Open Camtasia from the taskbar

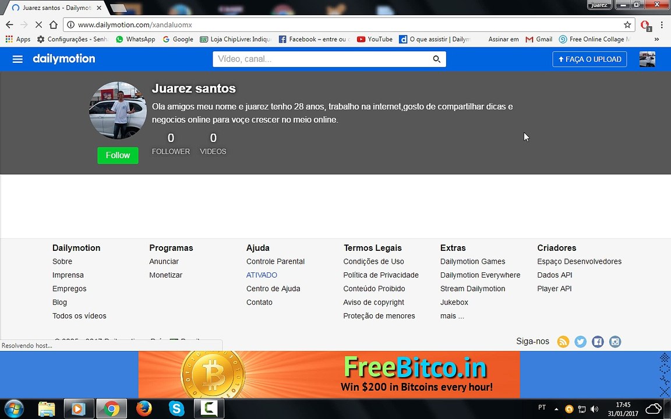coord(209,409)
